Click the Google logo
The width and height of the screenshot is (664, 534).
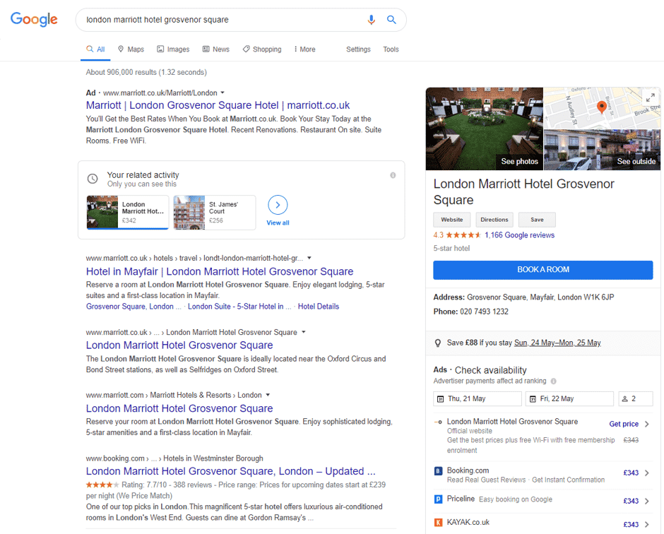[34, 19]
